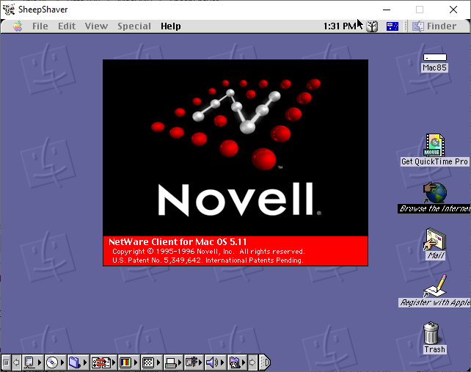Open the Web Sharing folder module
This screenshot has height=372, width=471.
click(237, 362)
